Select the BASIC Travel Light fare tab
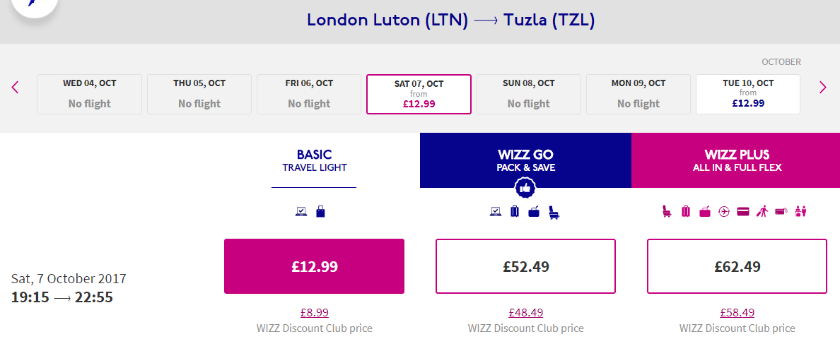Image resolution: width=840 pixels, height=339 pixels. pos(315,160)
